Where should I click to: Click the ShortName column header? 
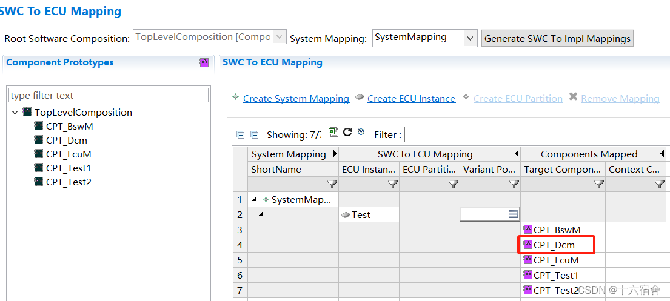tap(293, 170)
